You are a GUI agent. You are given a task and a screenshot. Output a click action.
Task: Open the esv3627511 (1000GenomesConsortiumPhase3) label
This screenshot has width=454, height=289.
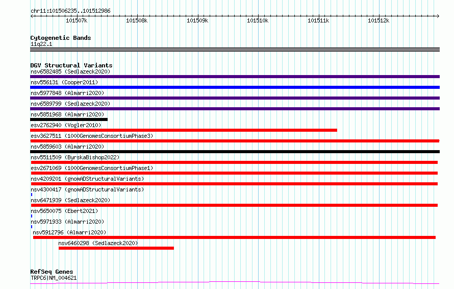tap(92, 136)
